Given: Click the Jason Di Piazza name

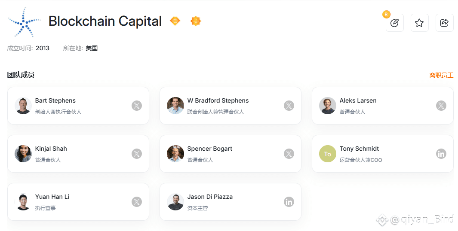Looking at the screenshot, I should [x=210, y=197].
